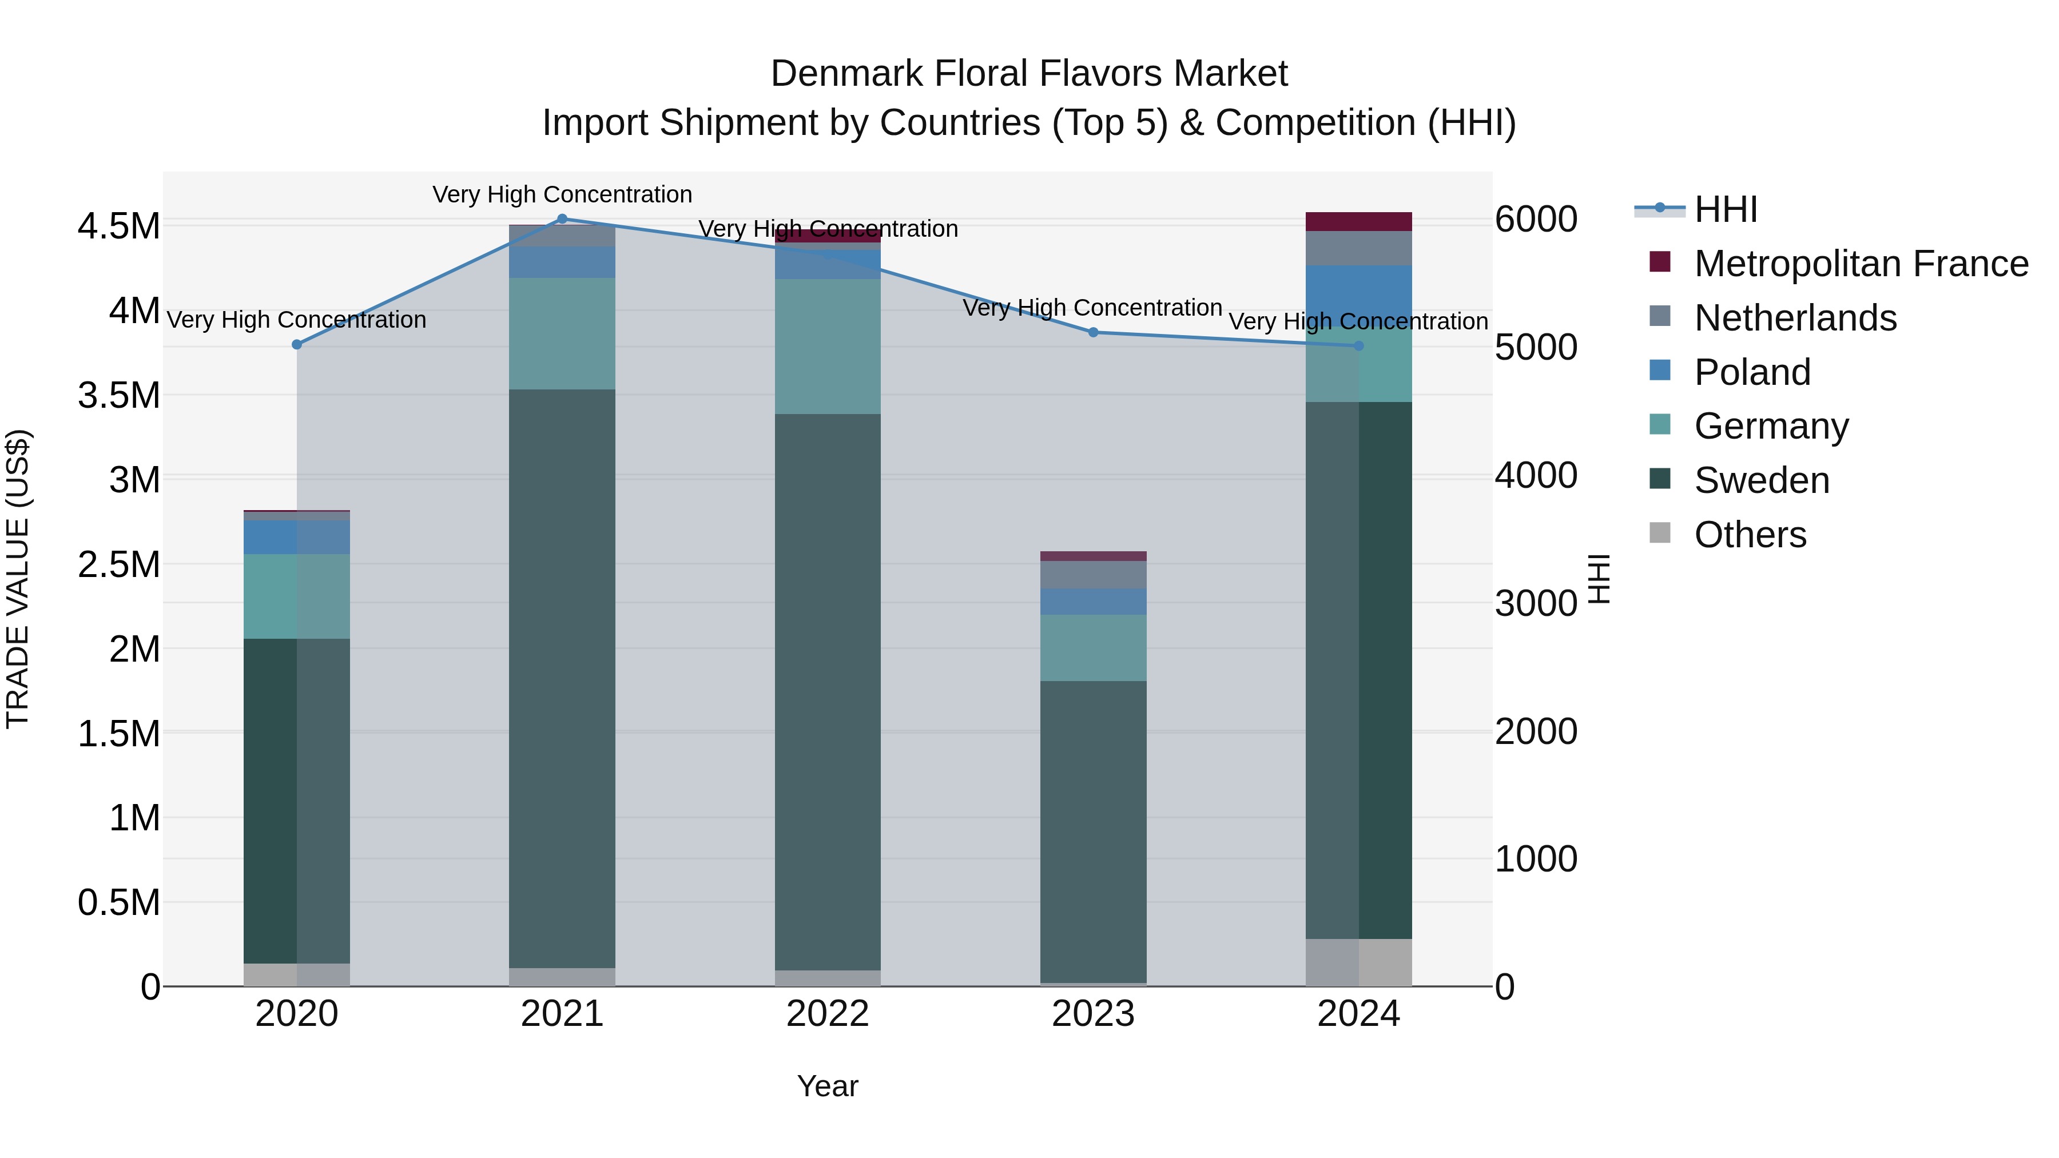This screenshot has width=2059, height=1158.
Task: Click the 2022 x-axis label
Action: tap(827, 1014)
